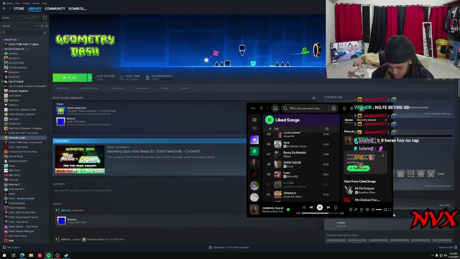
Task: Open DOMIILOL_ profile tab
Action: click(77, 8)
